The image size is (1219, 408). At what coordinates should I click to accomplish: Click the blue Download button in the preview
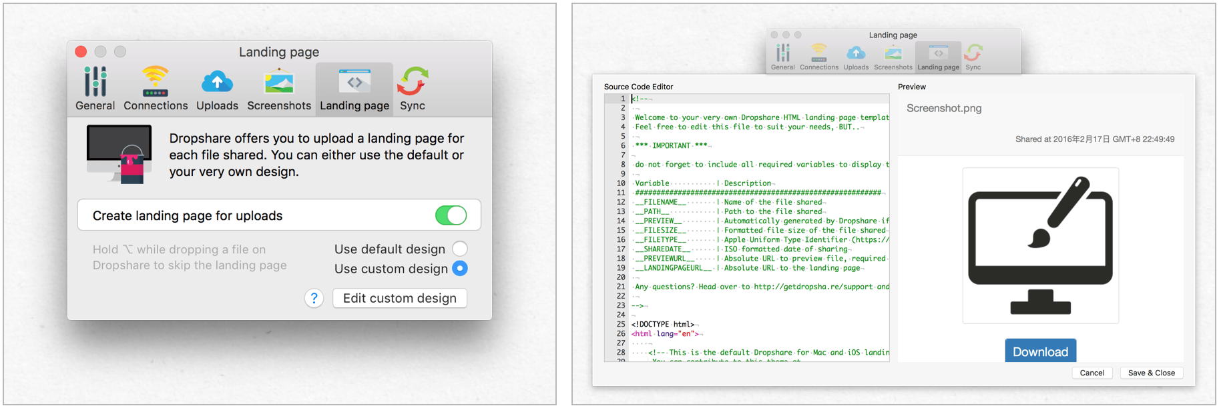coord(1040,351)
